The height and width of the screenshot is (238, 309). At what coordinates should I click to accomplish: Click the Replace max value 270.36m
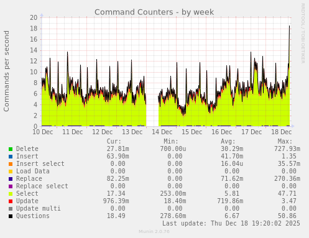(287, 179)
